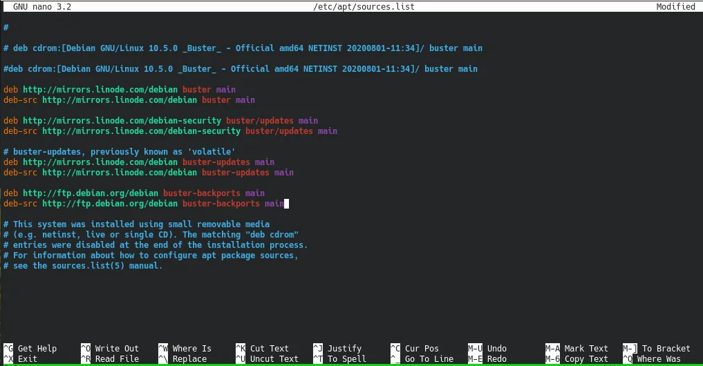Screen dimensions: 703x366
Task: Click the Undo shortcut label
Action: (x=497, y=349)
